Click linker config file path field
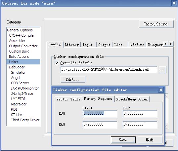Image resolution: width=178 pixels, height=151 pixels. tap(109, 70)
